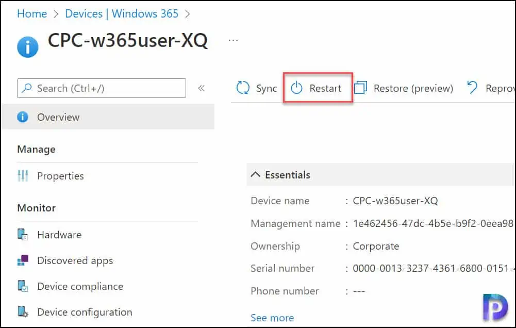Image resolution: width=516 pixels, height=328 pixels.
Task: Collapse the Essentials section chevron
Action: (x=255, y=174)
